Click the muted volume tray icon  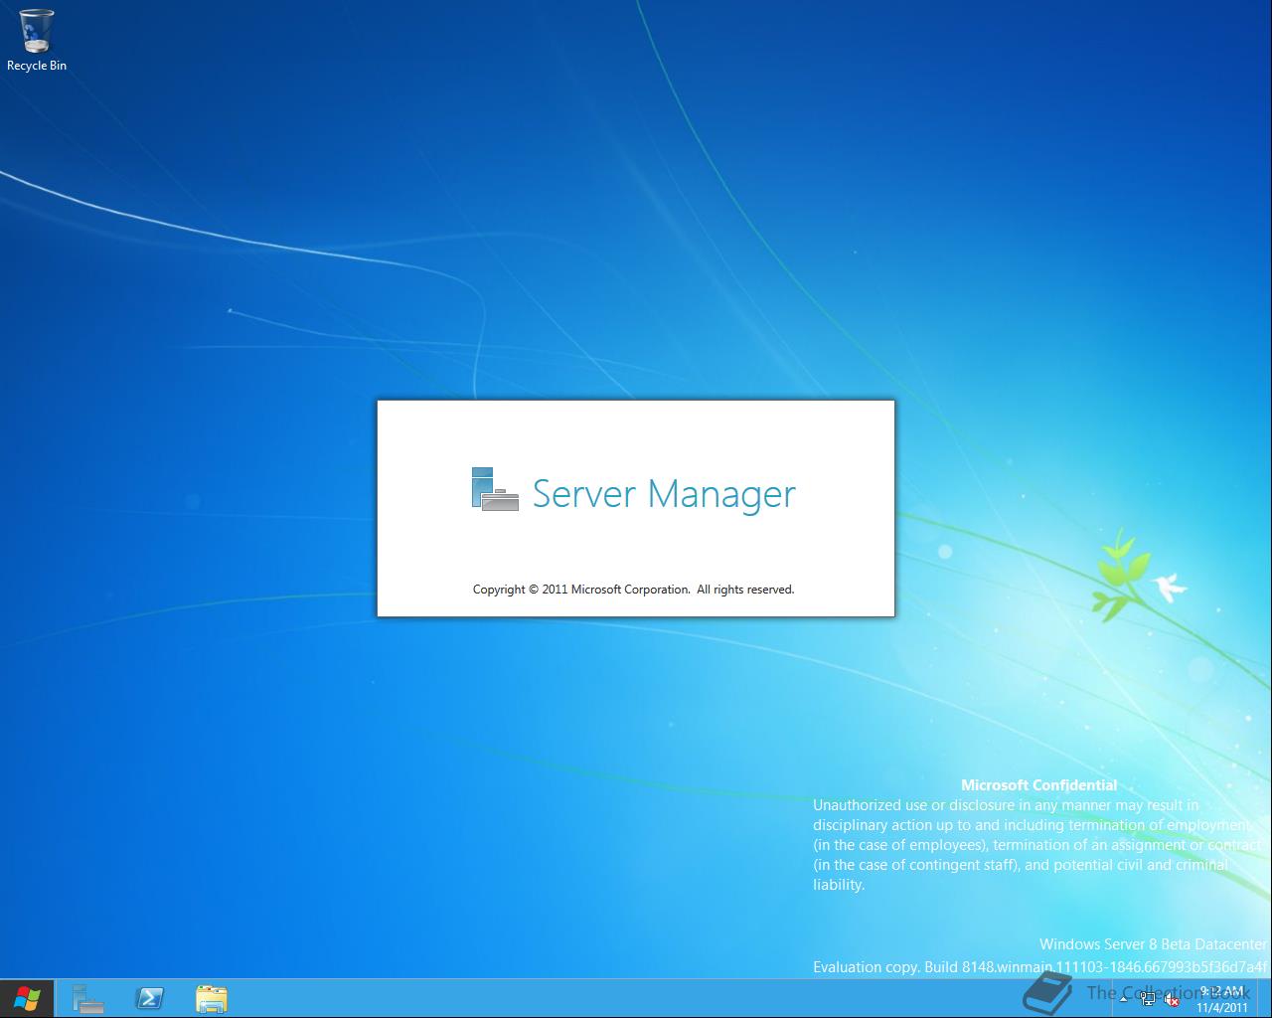pyautogui.click(x=1172, y=999)
